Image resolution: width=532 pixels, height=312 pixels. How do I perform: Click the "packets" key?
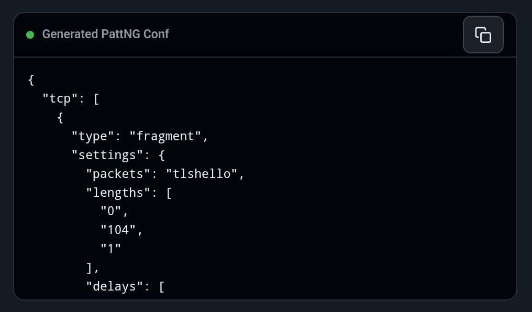(118, 174)
